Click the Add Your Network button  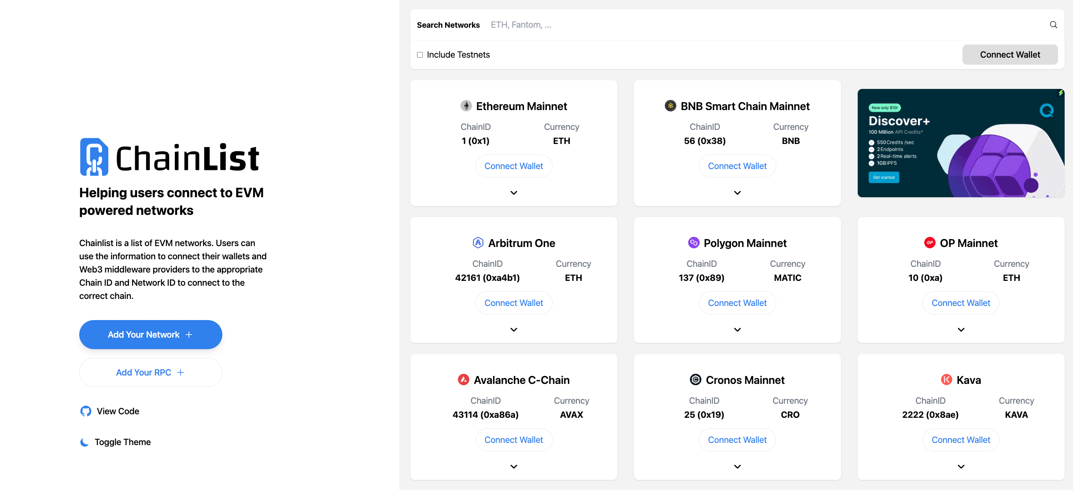151,335
